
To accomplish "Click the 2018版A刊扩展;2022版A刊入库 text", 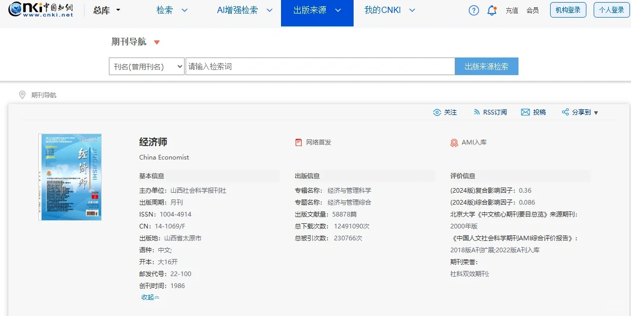I will (x=495, y=250).
